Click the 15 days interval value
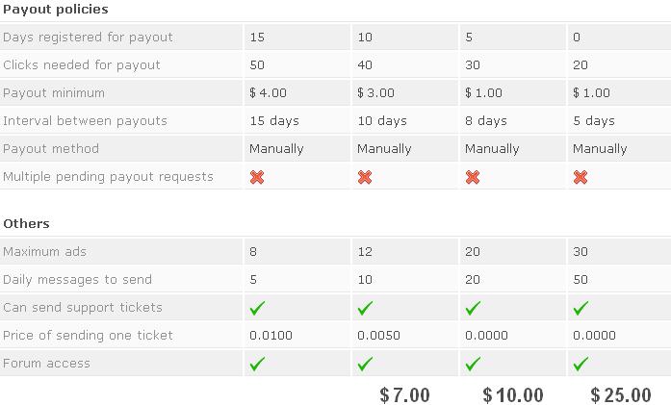 pyautogui.click(x=274, y=121)
